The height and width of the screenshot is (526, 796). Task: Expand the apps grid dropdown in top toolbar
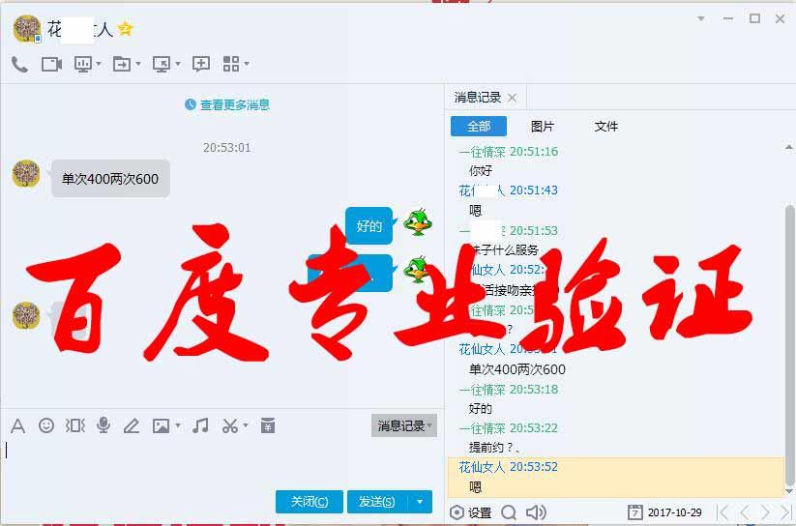click(247, 65)
